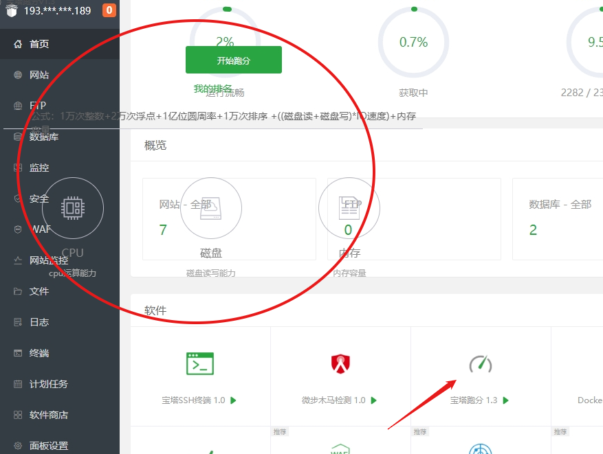603x454 pixels.
Task: Click the 0.7% CPU usage gauge
Action: 413,42
